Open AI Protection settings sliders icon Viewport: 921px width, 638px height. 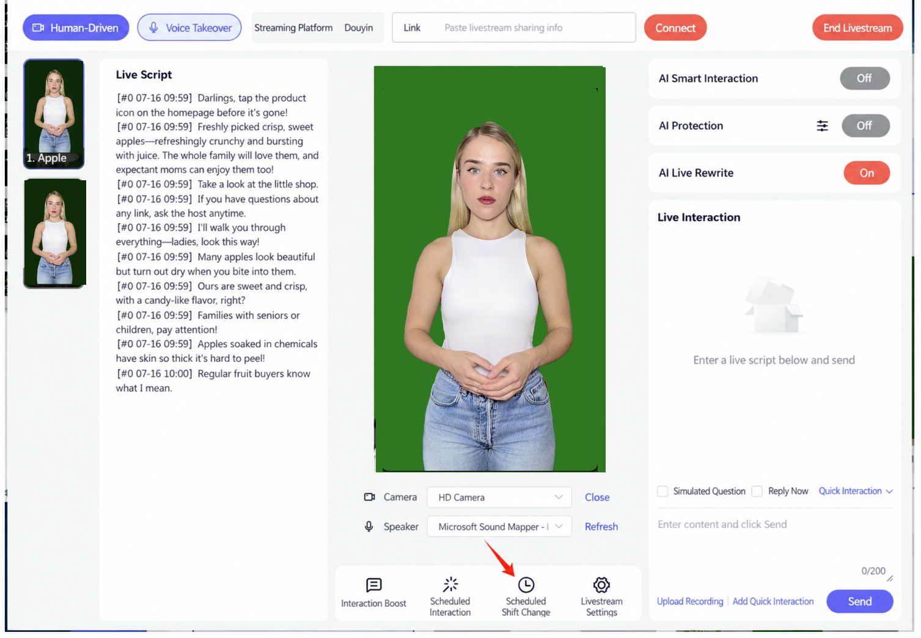(x=823, y=126)
